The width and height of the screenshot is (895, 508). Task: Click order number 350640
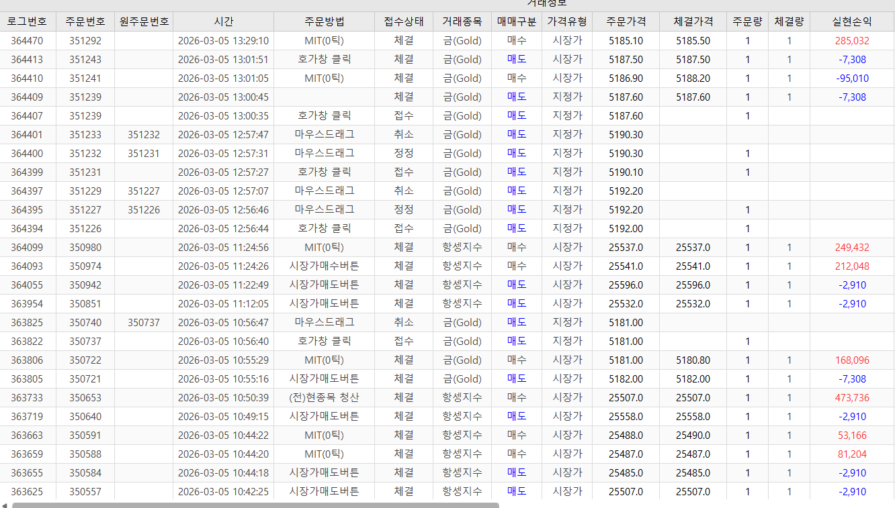pos(85,416)
